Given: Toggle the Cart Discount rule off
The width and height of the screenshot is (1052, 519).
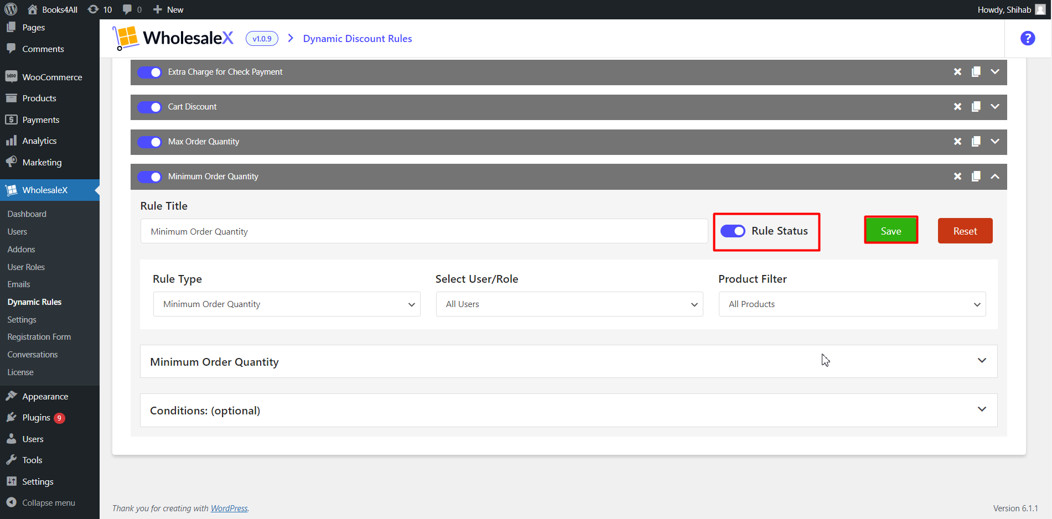Looking at the screenshot, I should [149, 107].
